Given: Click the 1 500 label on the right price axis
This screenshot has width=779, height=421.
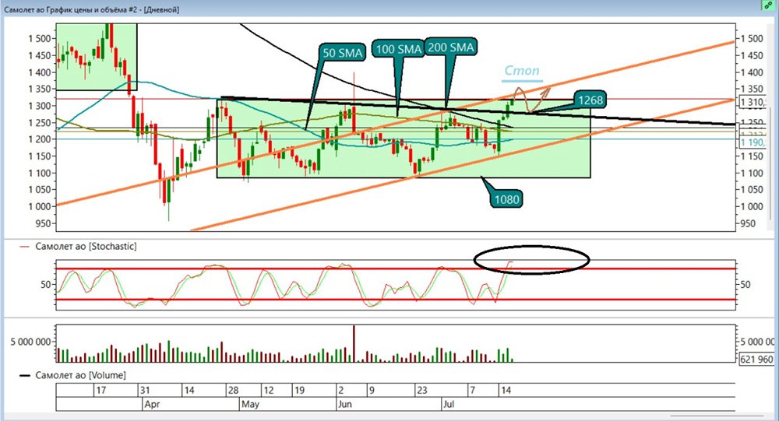Looking at the screenshot, I should (x=752, y=39).
